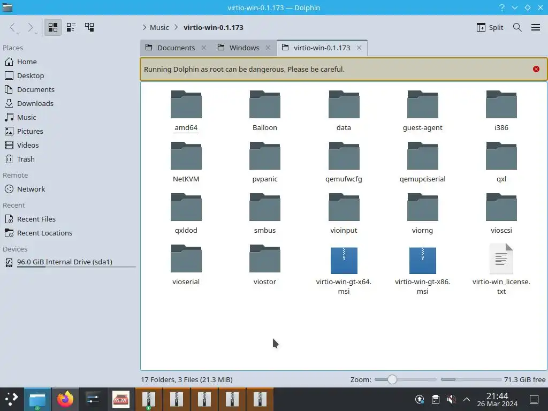The image size is (548, 411).
Task: Select the vioinput folder
Action: pos(344,214)
